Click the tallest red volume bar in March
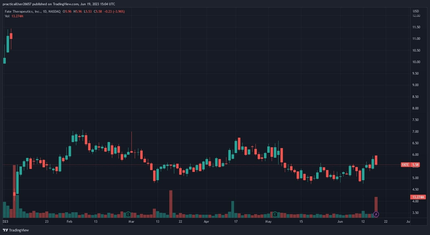This screenshot has height=235, width=430. 171,204
